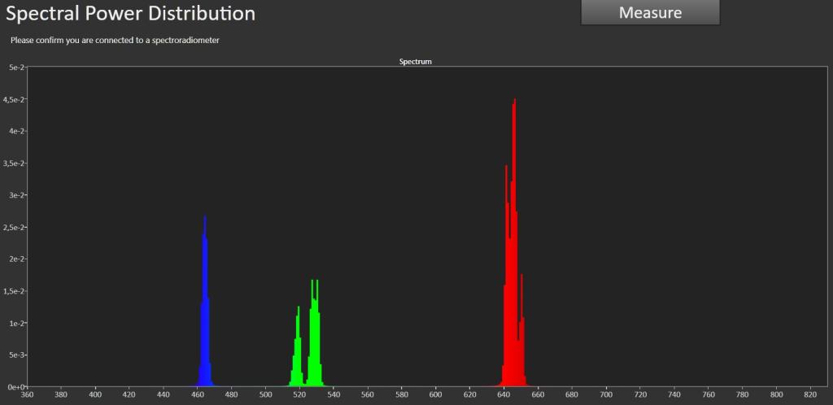Click the 460 wavelength axis tick label
Viewport: 833px width, 405px height.
click(197, 395)
